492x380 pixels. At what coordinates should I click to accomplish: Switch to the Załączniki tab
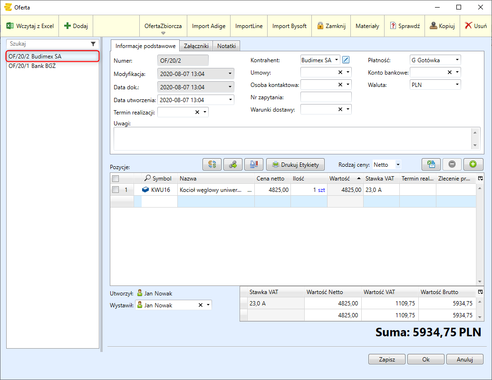(x=196, y=46)
